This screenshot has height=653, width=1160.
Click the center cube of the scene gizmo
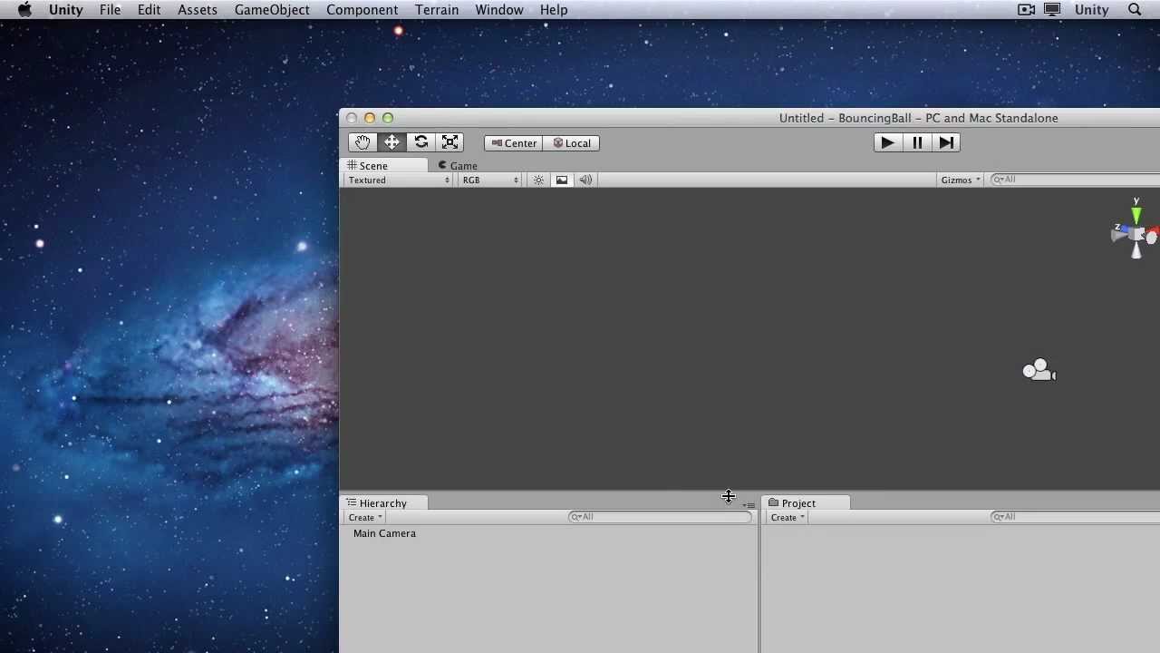(1136, 235)
